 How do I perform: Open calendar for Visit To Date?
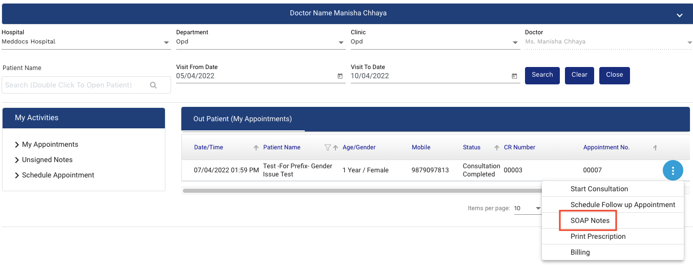pyautogui.click(x=514, y=76)
